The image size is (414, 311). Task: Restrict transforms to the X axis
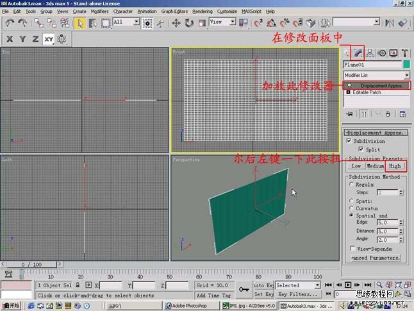click(10, 39)
